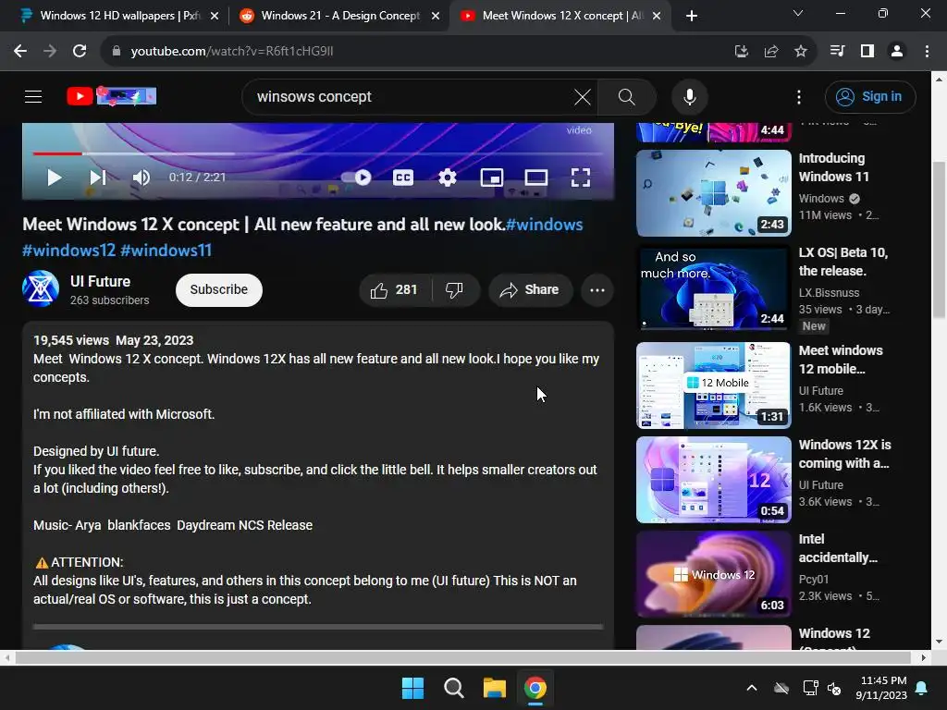Turn on closed captions CC button

point(403,177)
